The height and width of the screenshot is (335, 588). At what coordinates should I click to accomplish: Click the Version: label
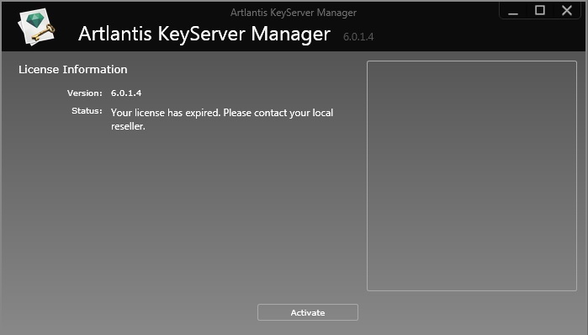click(85, 93)
